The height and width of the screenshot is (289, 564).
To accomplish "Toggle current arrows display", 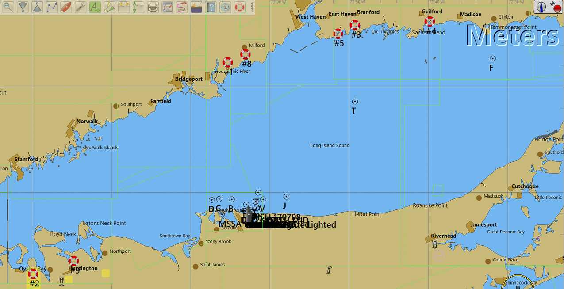I will tap(124, 7).
